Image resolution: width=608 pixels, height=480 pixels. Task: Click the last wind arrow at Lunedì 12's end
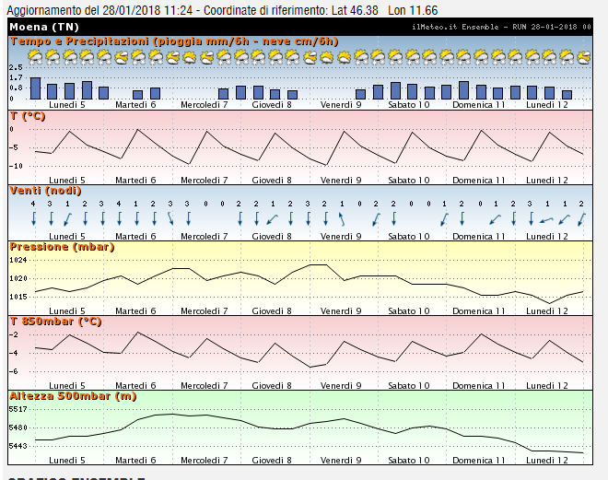581,219
